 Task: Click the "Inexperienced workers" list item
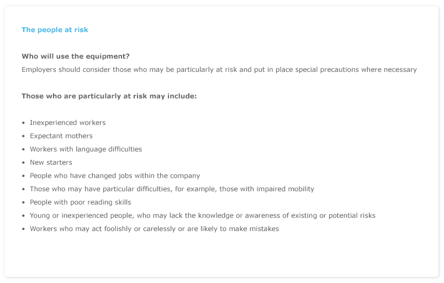(x=67, y=123)
